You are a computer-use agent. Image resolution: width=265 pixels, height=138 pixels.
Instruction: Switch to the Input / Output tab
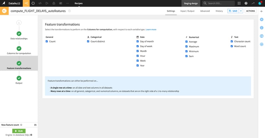pyautogui.click(x=187, y=11)
